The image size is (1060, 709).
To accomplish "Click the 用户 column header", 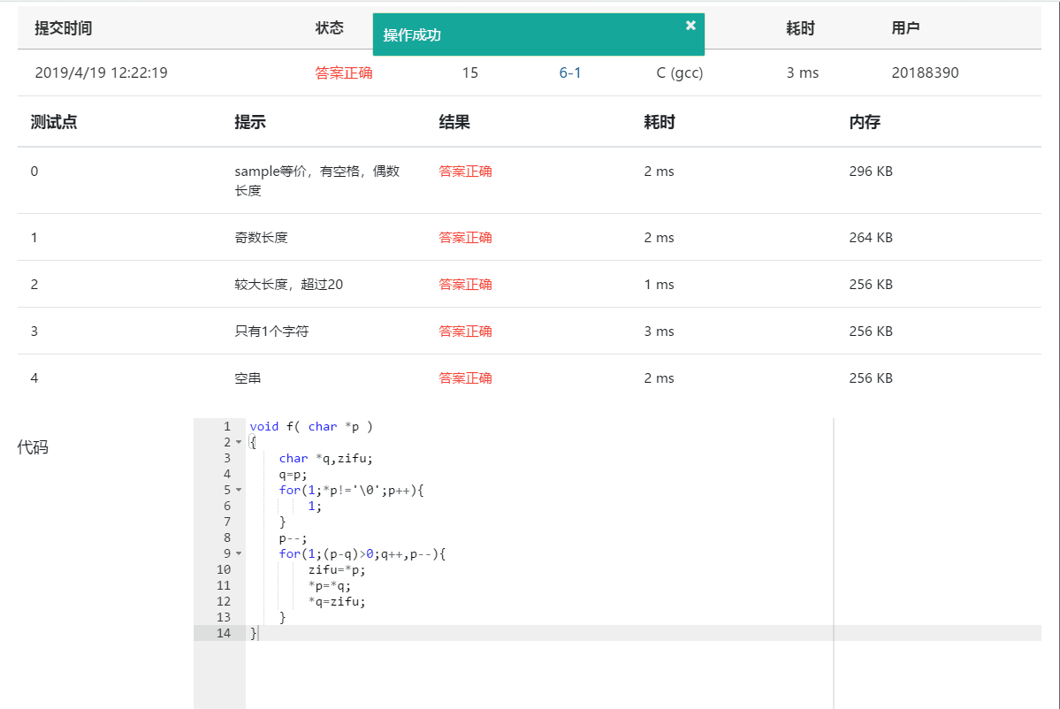I will 905,28.
